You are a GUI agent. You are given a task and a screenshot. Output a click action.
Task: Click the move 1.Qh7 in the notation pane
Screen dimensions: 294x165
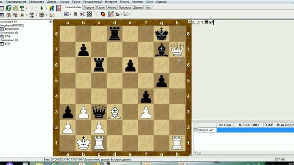click(207, 22)
